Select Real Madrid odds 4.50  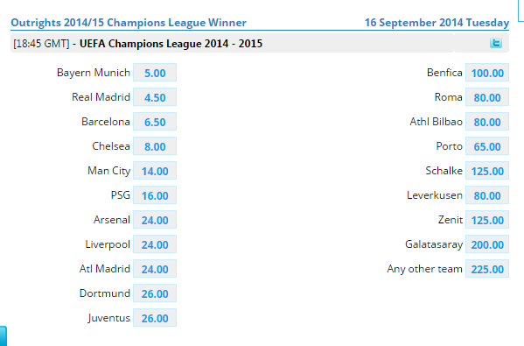coord(155,97)
